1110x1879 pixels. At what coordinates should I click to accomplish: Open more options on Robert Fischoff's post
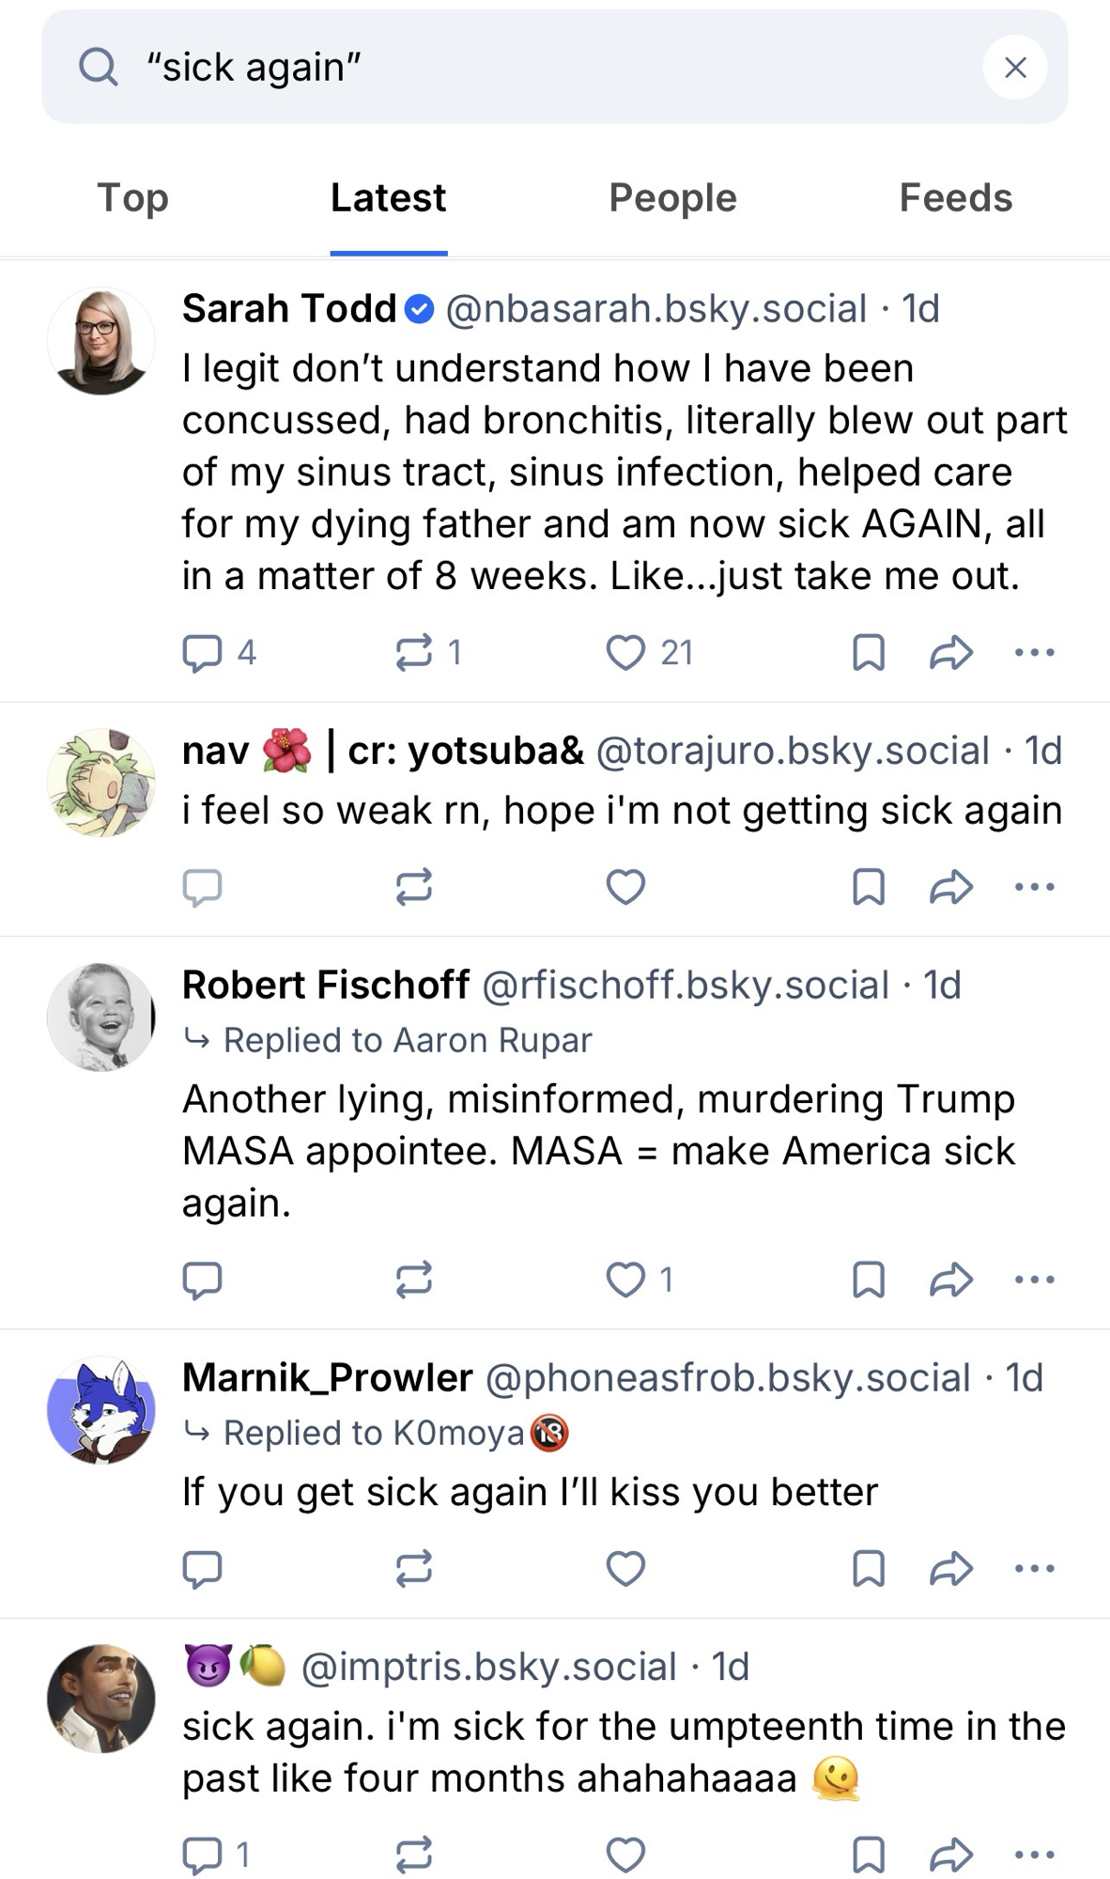1035,1279
